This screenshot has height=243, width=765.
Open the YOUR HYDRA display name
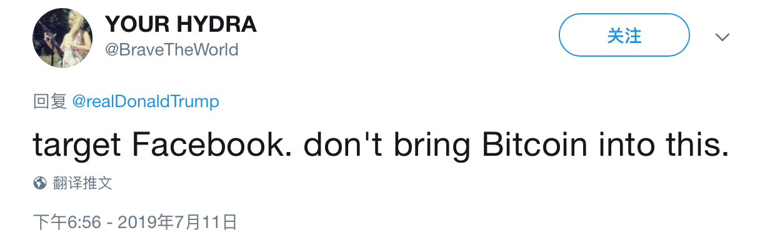tap(181, 24)
